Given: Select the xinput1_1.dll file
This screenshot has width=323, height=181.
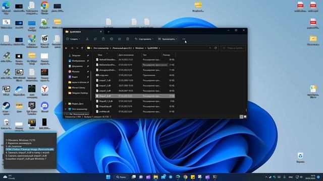Looking at the screenshot, I should pos(135,80).
